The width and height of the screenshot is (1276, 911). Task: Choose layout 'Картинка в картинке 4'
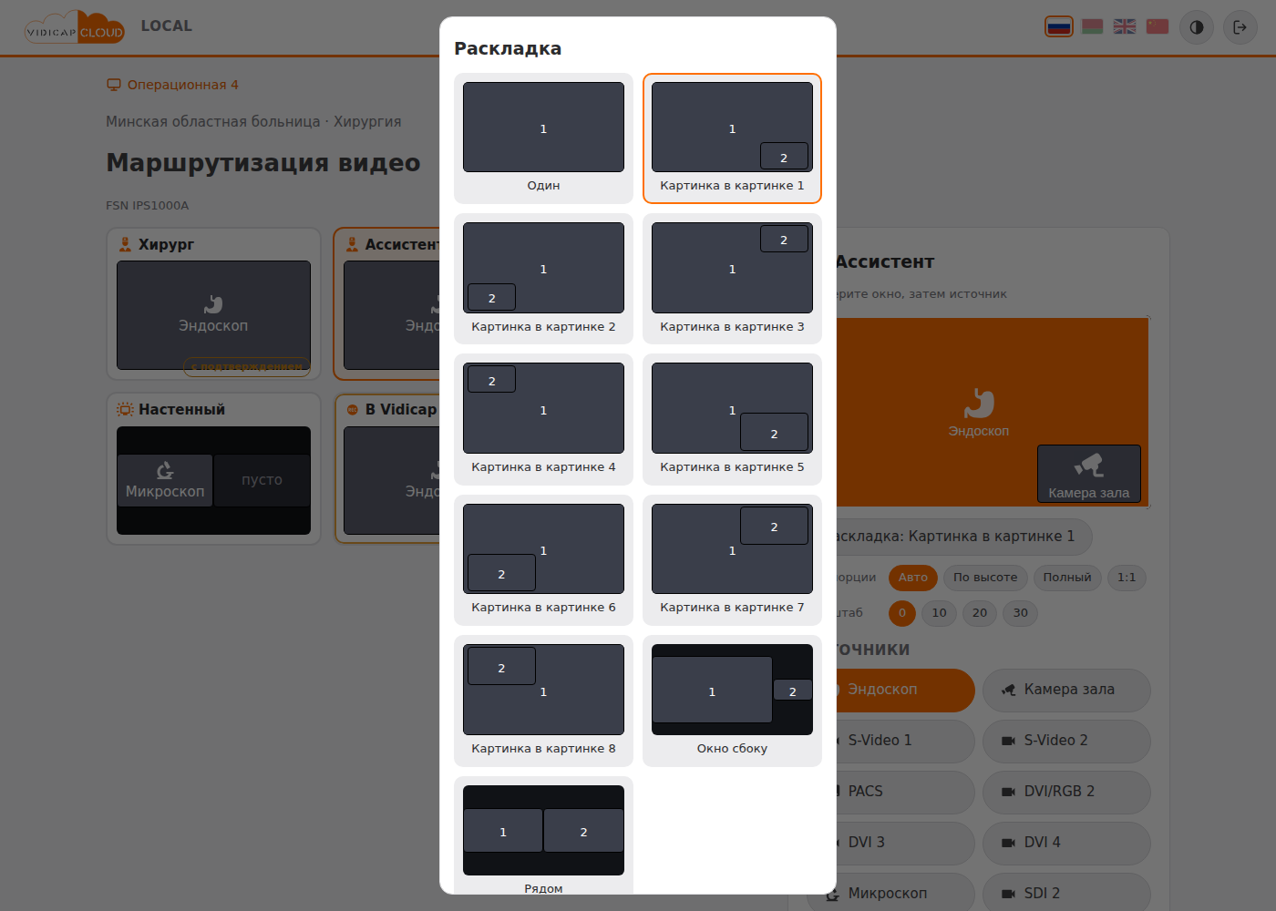coord(543,419)
